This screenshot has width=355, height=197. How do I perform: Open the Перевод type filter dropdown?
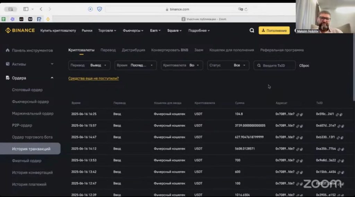(89, 65)
